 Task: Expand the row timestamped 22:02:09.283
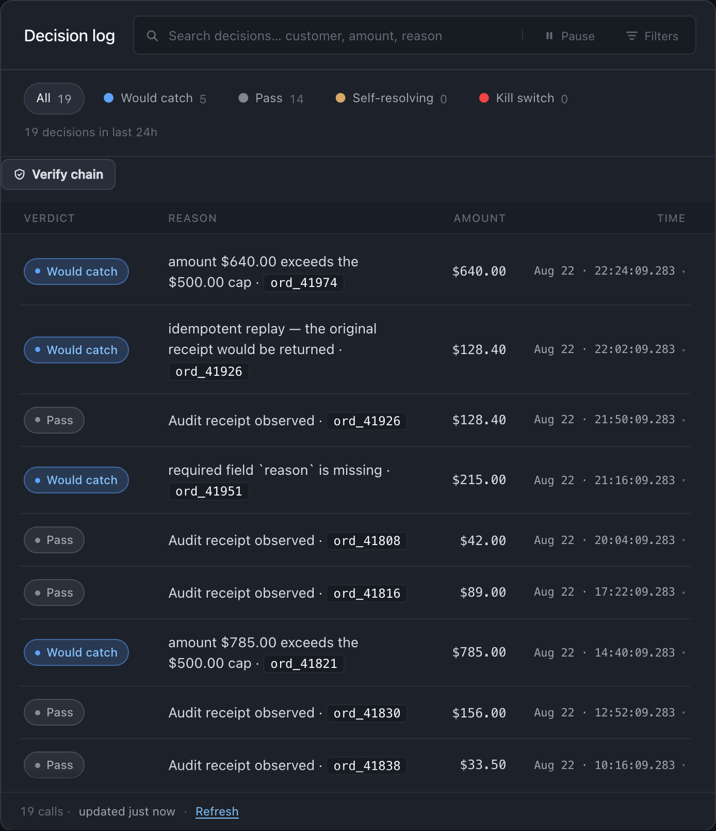click(x=684, y=350)
